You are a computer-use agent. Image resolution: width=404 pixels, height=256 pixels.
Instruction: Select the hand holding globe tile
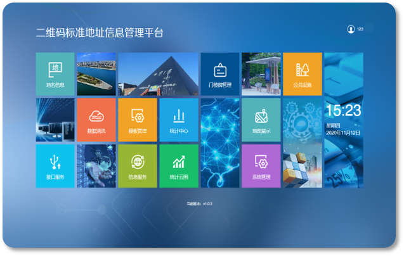[x=96, y=166]
